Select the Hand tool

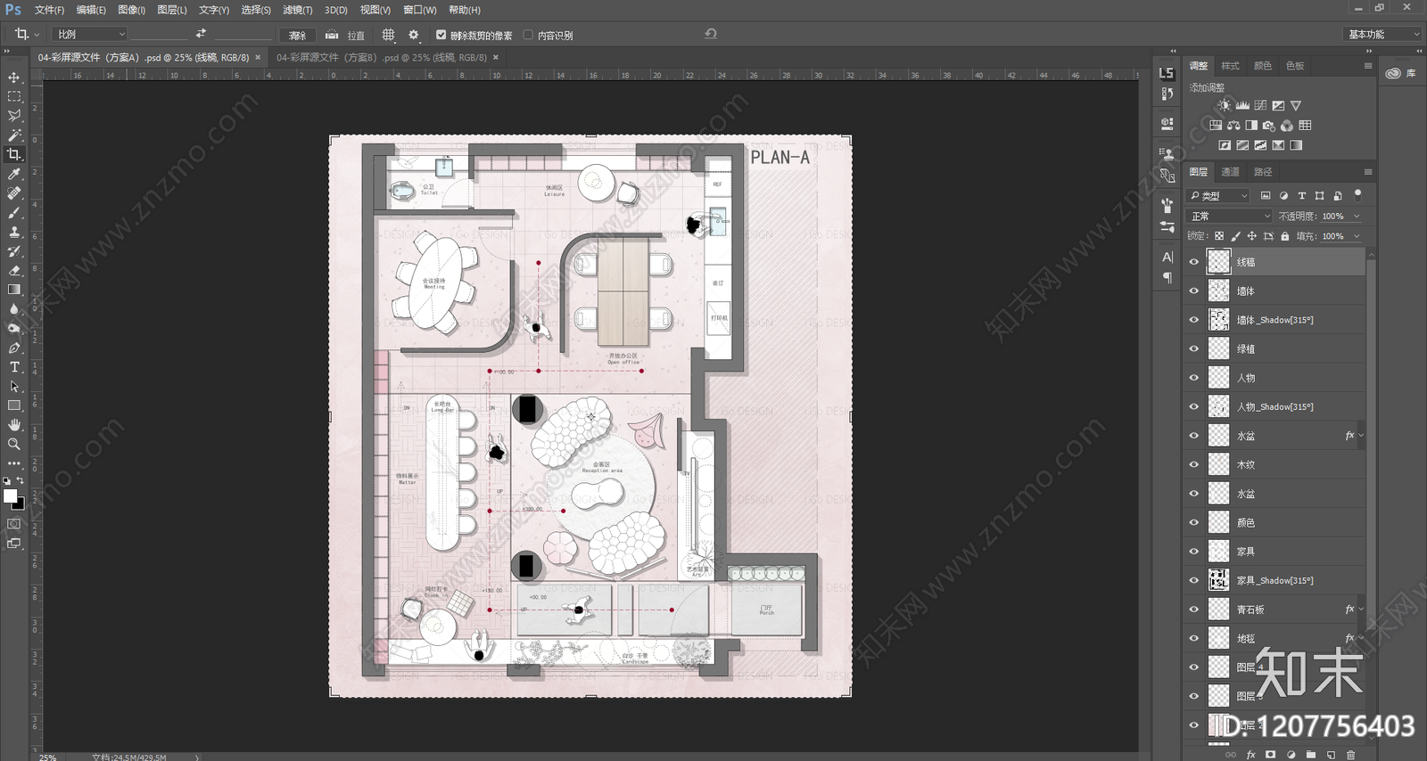(x=14, y=425)
